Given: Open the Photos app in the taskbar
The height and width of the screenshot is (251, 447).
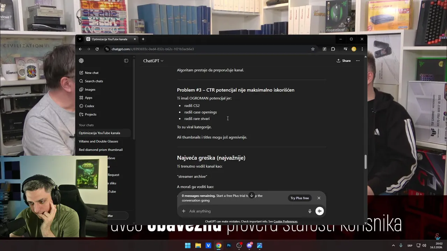Looking at the screenshot, I should pyautogui.click(x=259, y=245).
